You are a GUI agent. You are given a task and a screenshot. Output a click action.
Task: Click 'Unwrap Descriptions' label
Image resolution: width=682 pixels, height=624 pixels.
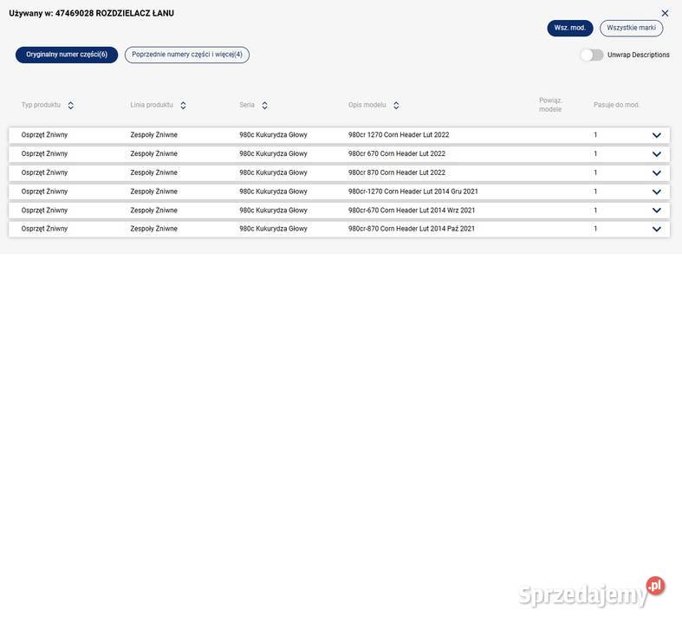click(638, 55)
